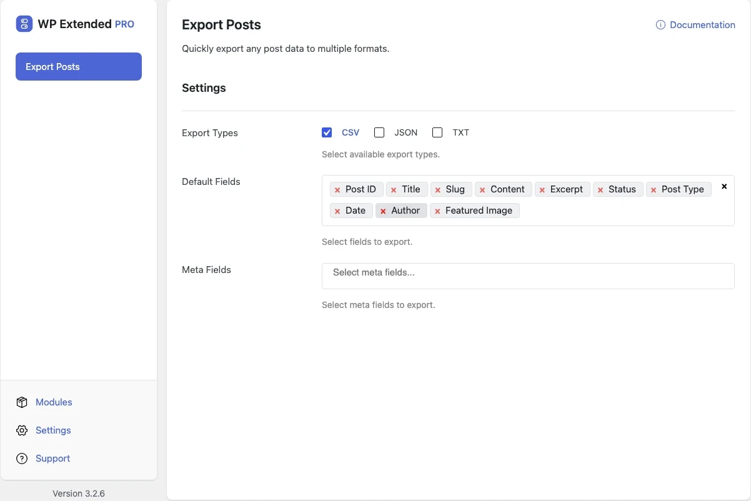Open Settings link in sidebar footer
Image resolution: width=751 pixels, height=501 pixels.
(x=53, y=430)
